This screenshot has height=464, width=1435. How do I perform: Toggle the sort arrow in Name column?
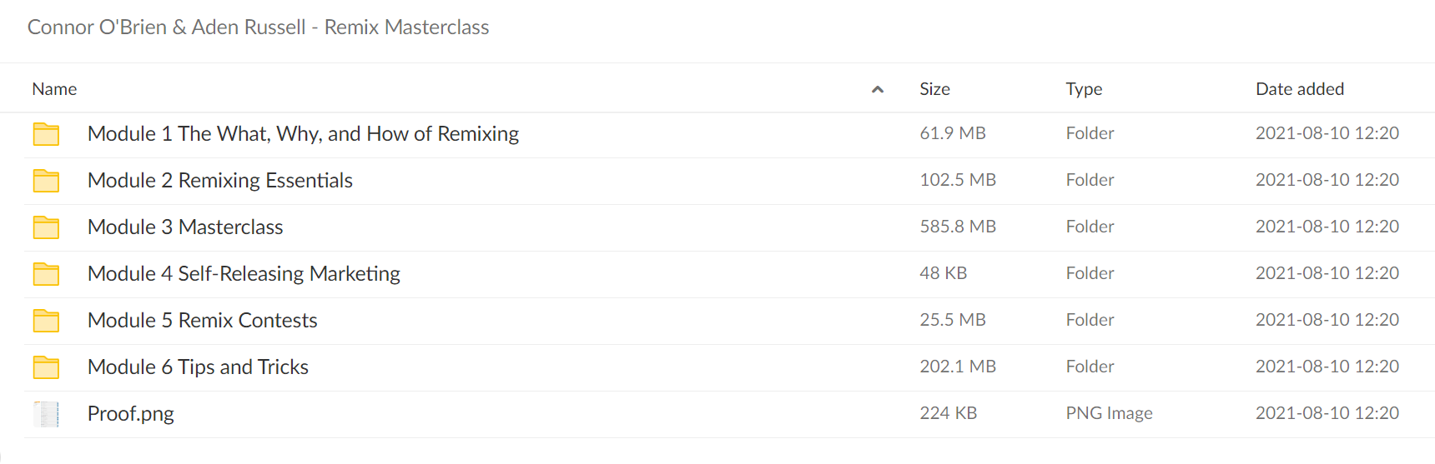point(878,89)
